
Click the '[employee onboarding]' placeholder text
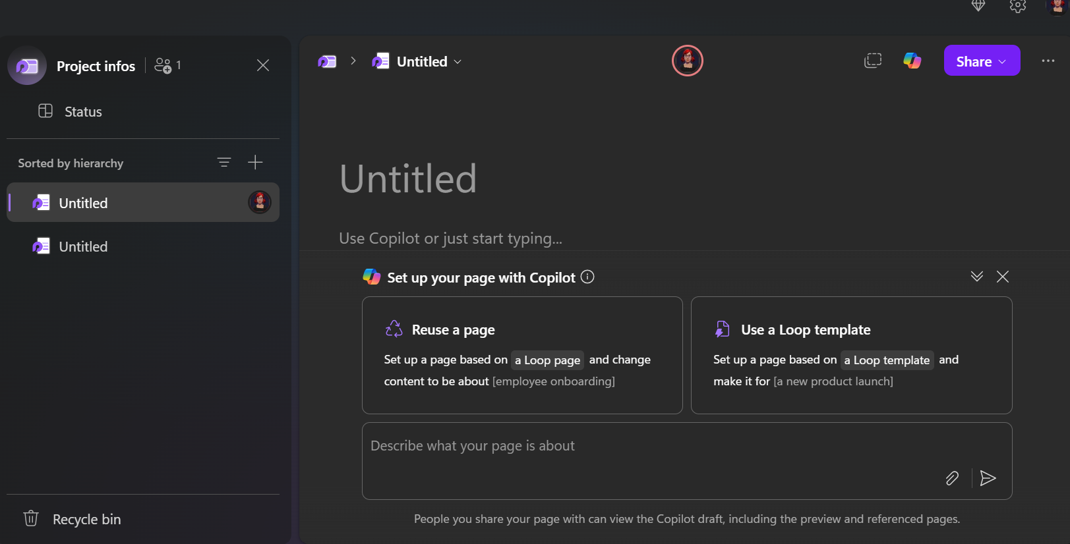[x=554, y=381]
